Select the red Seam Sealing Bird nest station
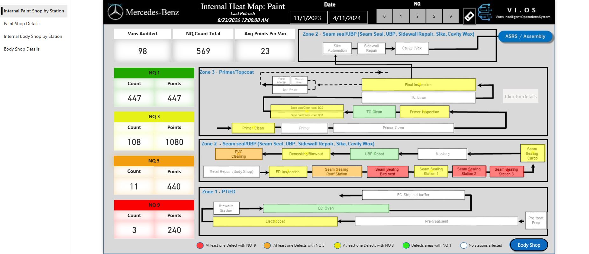This screenshot has width=589, height=254. point(387,172)
